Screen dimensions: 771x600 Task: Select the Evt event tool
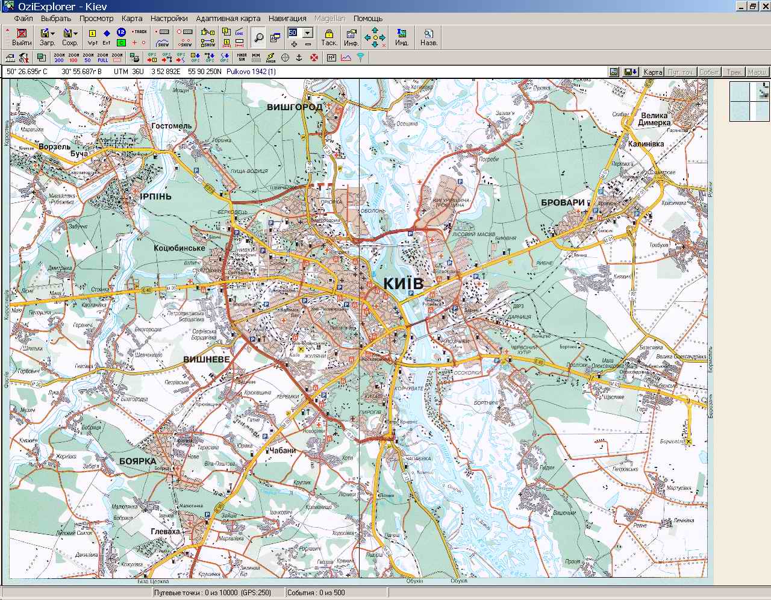pyautogui.click(x=107, y=37)
